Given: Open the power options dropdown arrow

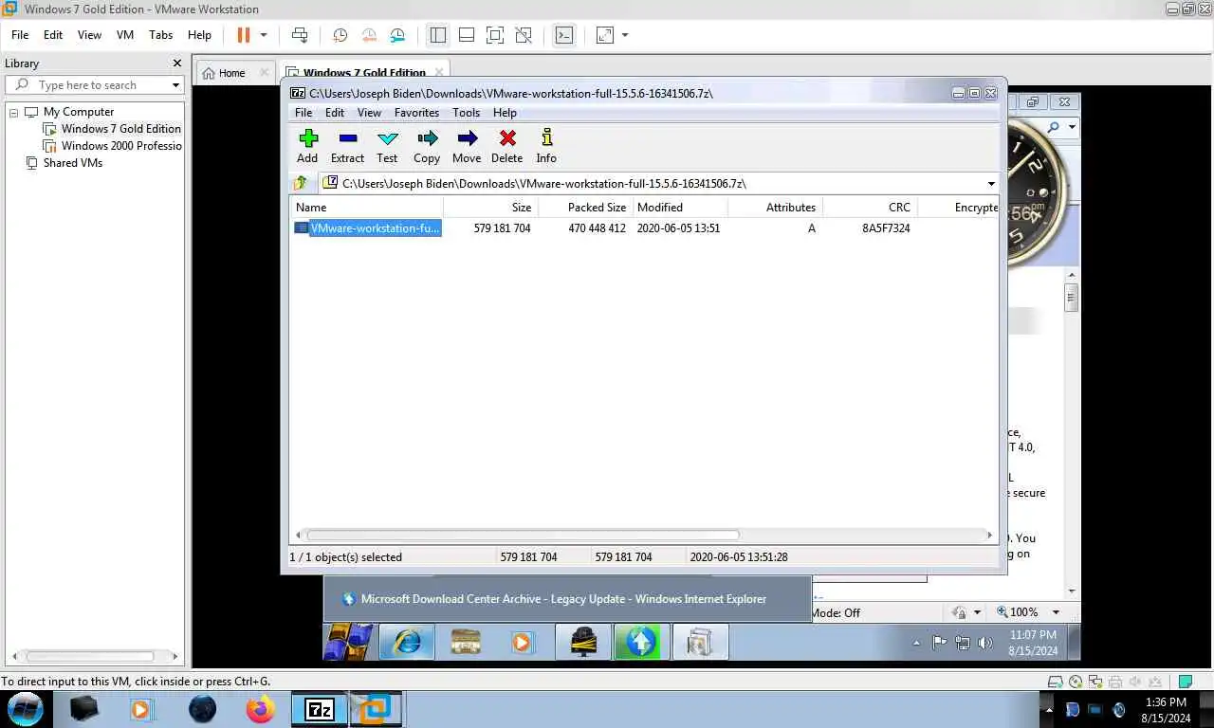Looking at the screenshot, I should coord(264,35).
